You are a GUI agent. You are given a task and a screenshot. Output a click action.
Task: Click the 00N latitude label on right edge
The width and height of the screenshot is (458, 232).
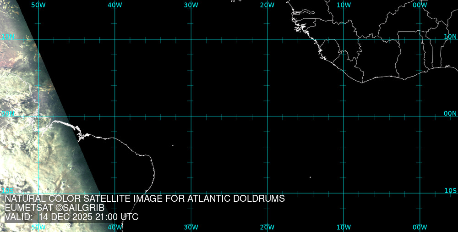coord(451,113)
